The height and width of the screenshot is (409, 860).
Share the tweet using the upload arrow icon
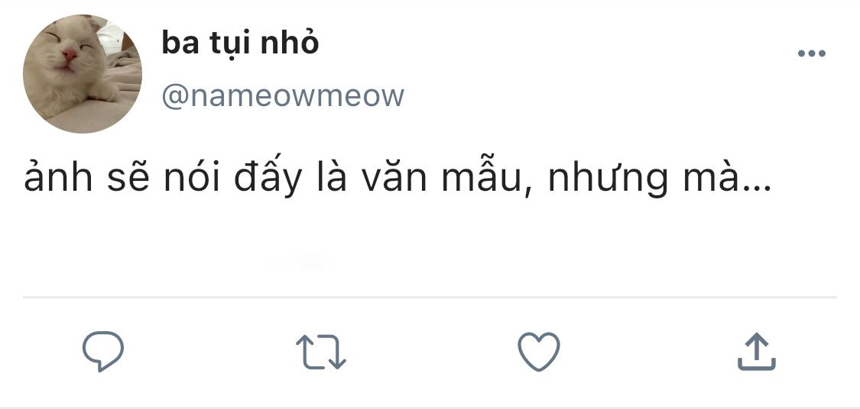pos(756,352)
